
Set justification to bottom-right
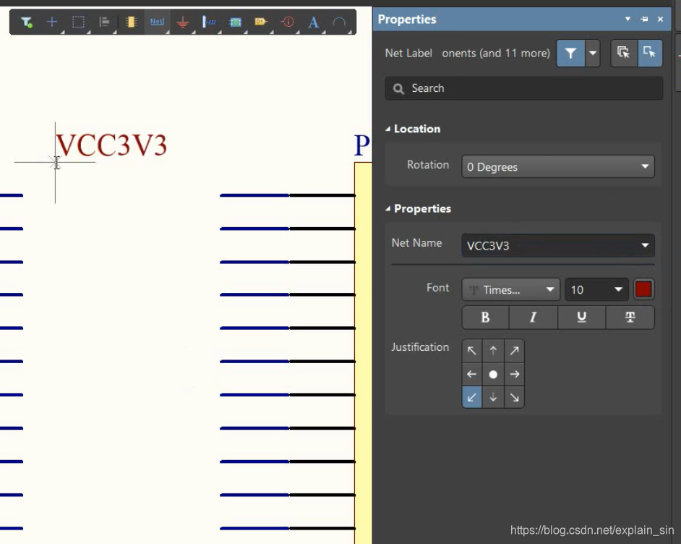(514, 397)
